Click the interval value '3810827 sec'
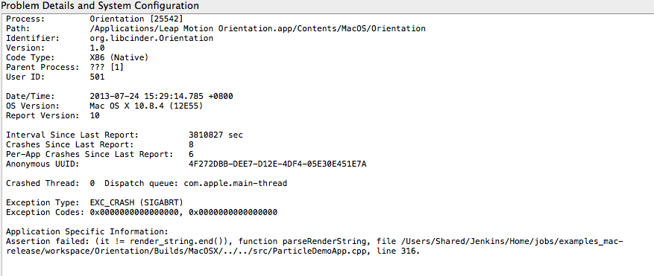Viewport: 654px width, 276px height. [216, 135]
